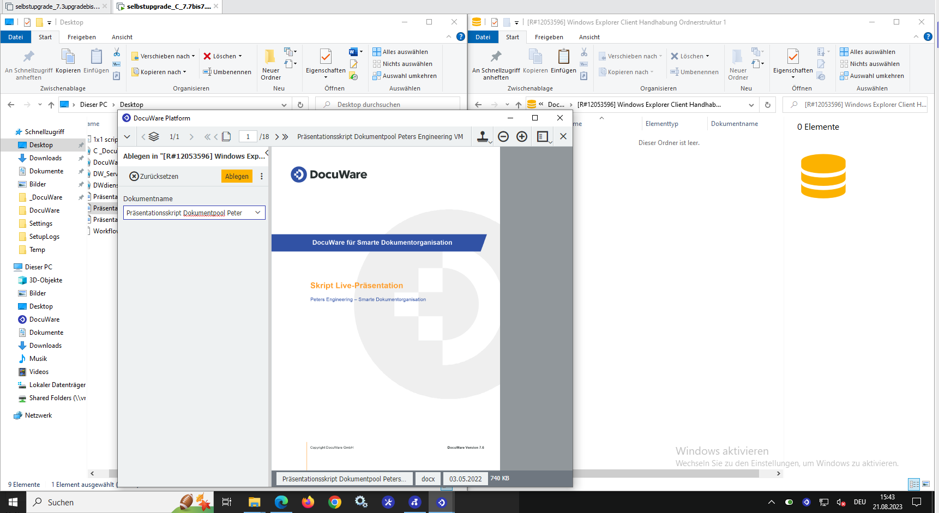The width and height of the screenshot is (939, 513).
Task: Expand the Dokumentname dropdown list
Action: [258, 213]
